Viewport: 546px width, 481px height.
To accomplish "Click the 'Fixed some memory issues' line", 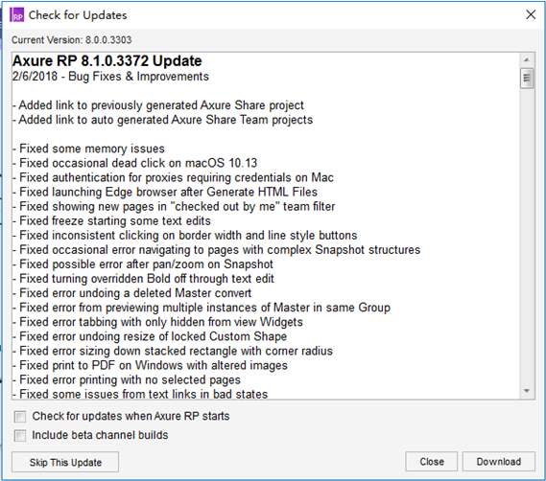I will coord(88,149).
